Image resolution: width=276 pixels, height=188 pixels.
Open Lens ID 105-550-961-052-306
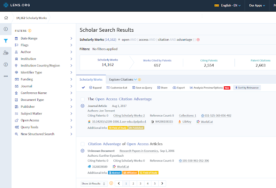(194, 161)
